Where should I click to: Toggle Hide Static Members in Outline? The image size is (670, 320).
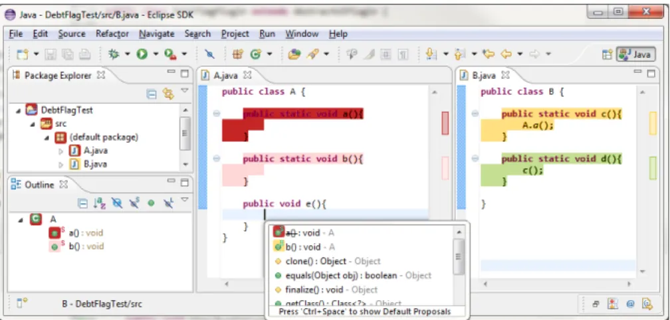coord(134,204)
